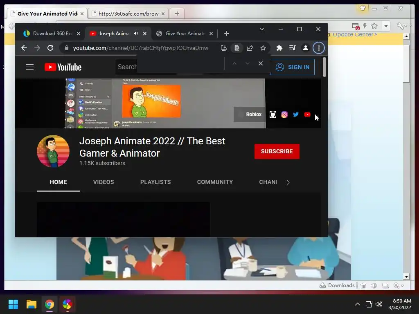Click the favorites star in 360 Browser

click(x=374, y=26)
